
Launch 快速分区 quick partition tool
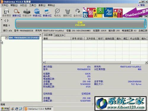37,13
